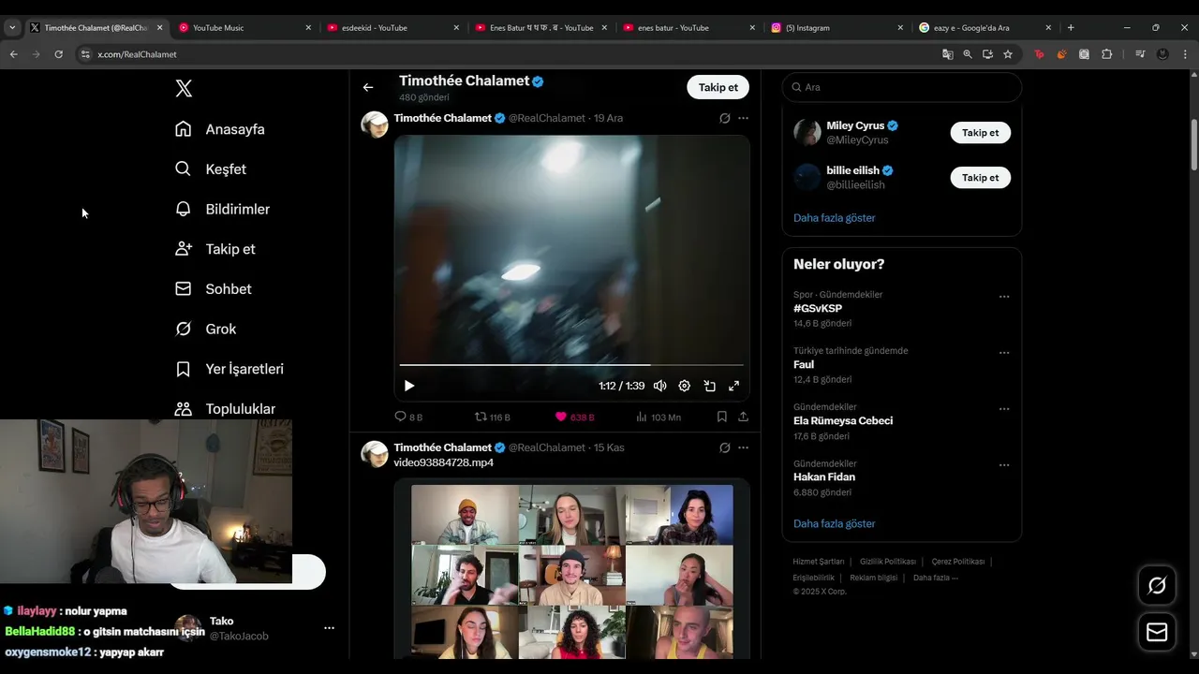Follow Miley Cyrus
Viewport: 1199px width, 674px height.
point(980,133)
